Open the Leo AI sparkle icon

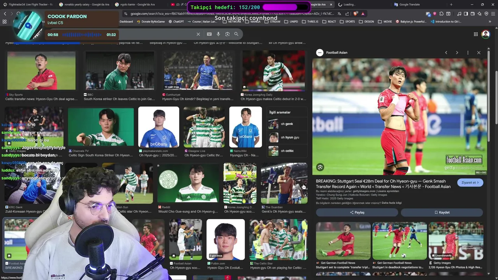(479, 14)
